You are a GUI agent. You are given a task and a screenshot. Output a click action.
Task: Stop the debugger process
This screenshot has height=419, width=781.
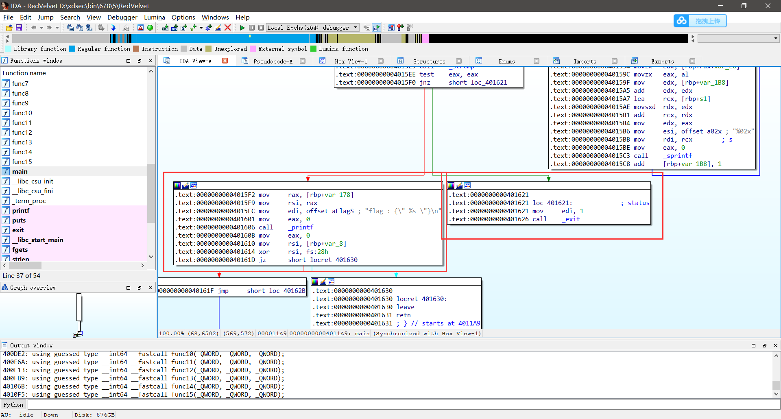coord(261,28)
